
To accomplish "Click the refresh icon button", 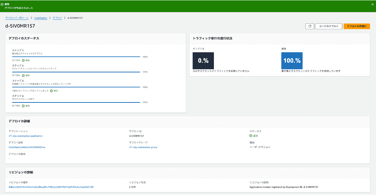I will pos(310,26).
